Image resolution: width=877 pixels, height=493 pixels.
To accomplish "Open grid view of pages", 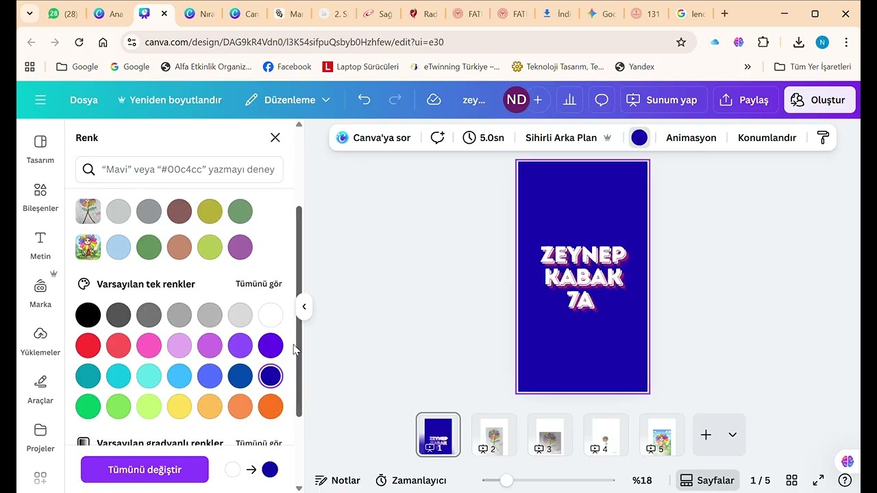I will coord(791,480).
